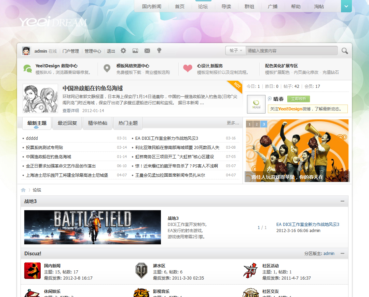Click the magnifier search icon
Image resolution: width=369 pixels, height=297 pixels.
coord(345,51)
